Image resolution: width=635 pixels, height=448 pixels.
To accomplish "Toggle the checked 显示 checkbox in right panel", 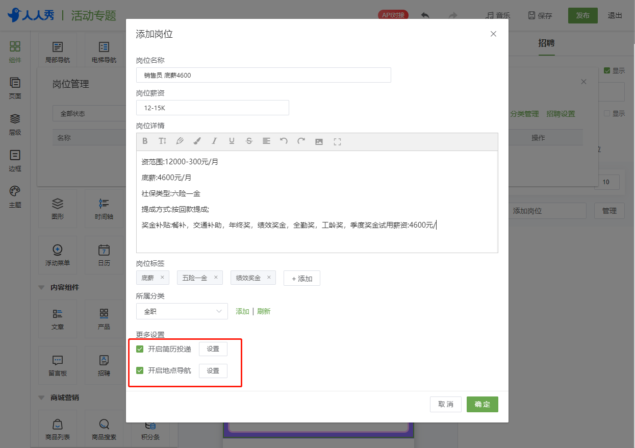I will tap(607, 70).
